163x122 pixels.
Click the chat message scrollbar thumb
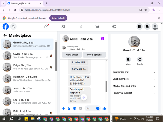(106, 87)
